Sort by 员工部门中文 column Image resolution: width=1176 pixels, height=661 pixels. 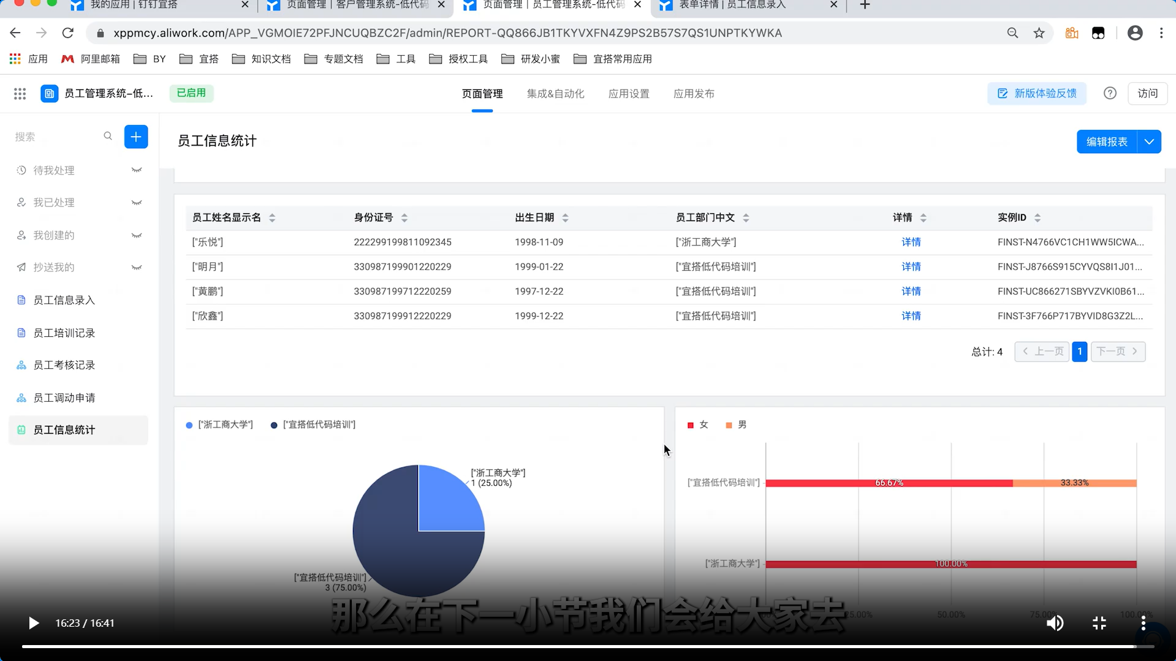click(746, 217)
